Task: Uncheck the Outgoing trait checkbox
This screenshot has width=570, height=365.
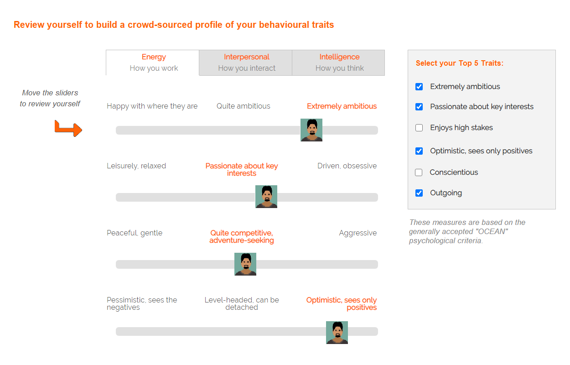Action: [419, 193]
